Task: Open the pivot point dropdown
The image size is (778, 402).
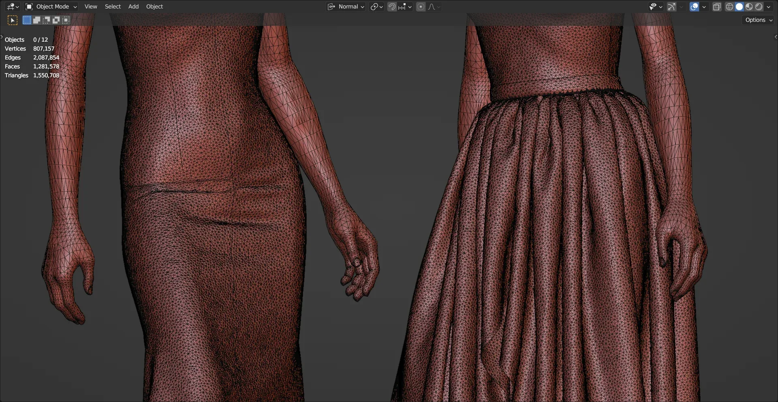Action: coord(376,6)
